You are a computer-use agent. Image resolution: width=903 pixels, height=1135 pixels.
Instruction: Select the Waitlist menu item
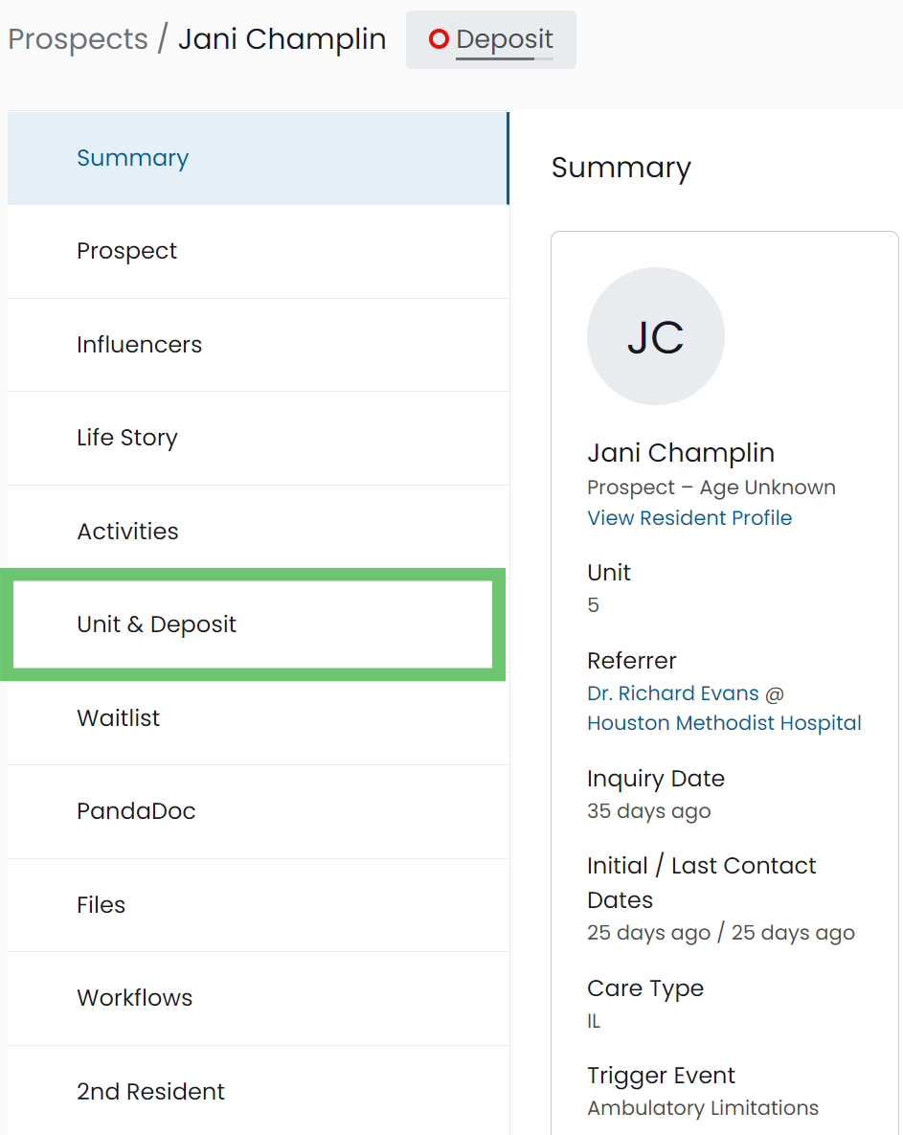coord(259,718)
